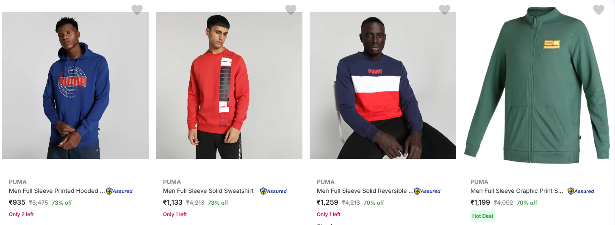
Task: Open green zip jacket product image
Action: [537, 86]
